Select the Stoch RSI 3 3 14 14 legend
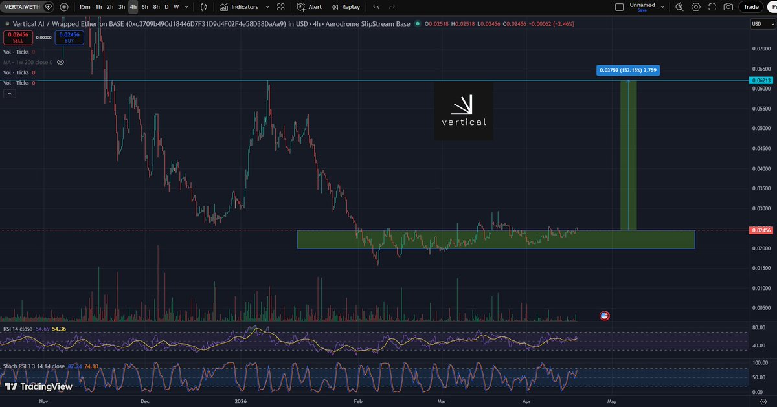This screenshot has width=777, height=407. coord(34,366)
